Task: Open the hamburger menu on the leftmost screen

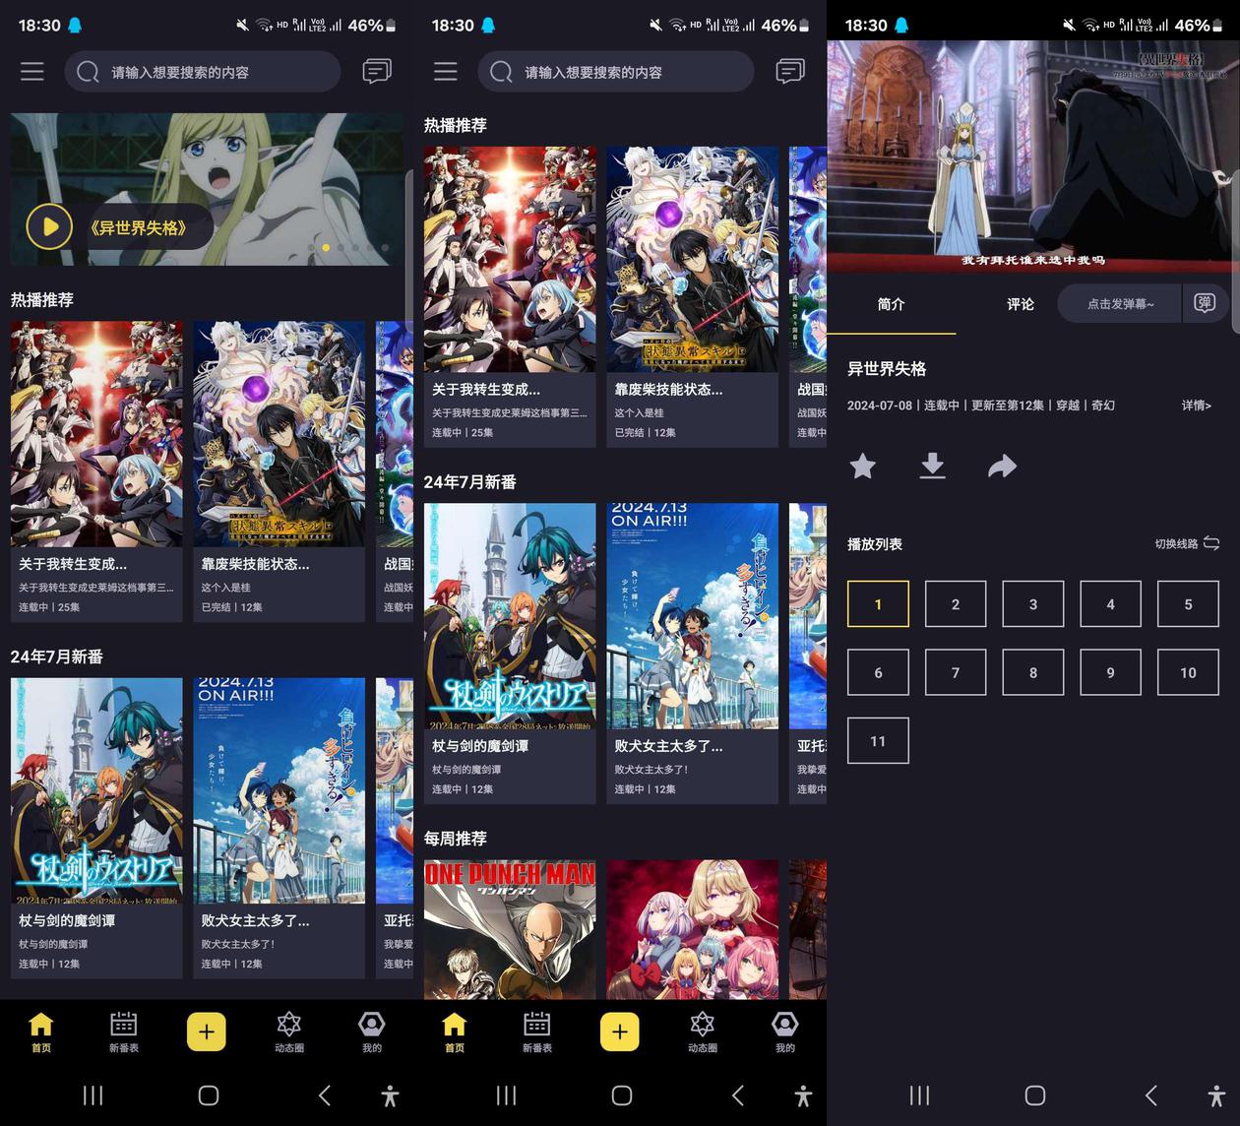Action: tap(32, 72)
